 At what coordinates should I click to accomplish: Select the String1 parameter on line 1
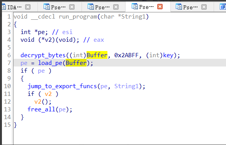(x=133, y=17)
